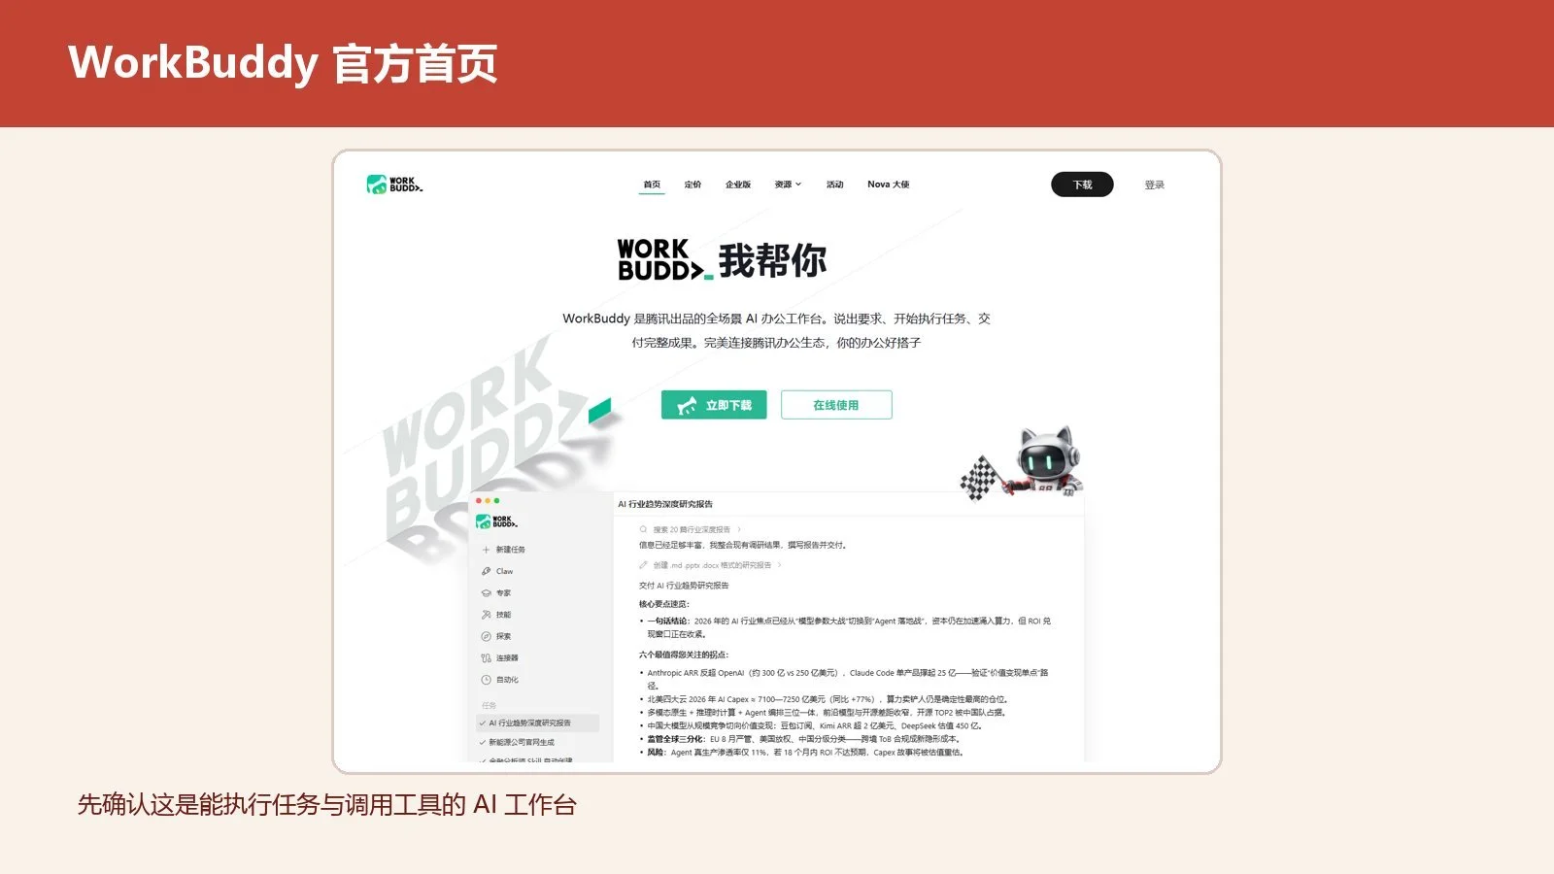Open the 专家 experts sidebar icon
Image resolution: width=1554 pixels, height=874 pixels.
(x=486, y=593)
